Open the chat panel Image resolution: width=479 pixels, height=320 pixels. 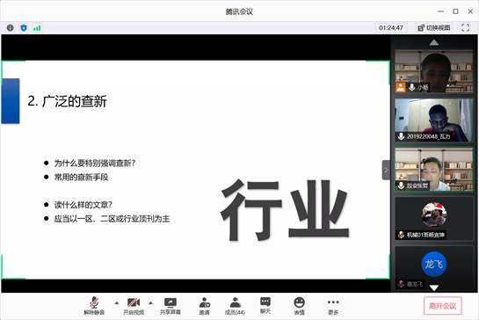coord(265,306)
